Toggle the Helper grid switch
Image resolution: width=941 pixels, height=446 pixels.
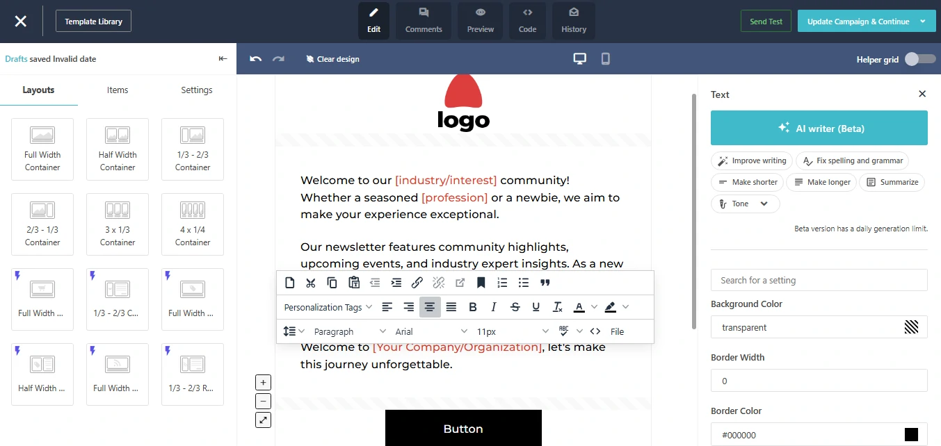coord(919,59)
